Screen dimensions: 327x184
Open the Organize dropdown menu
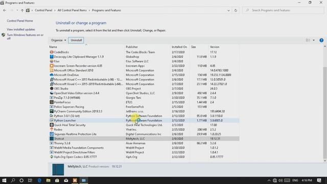(58, 40)
